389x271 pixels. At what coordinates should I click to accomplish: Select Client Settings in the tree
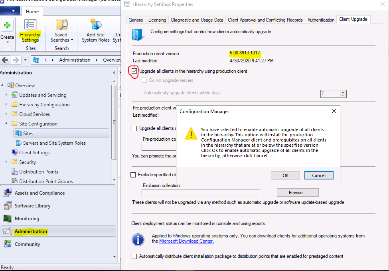point(34,152)
